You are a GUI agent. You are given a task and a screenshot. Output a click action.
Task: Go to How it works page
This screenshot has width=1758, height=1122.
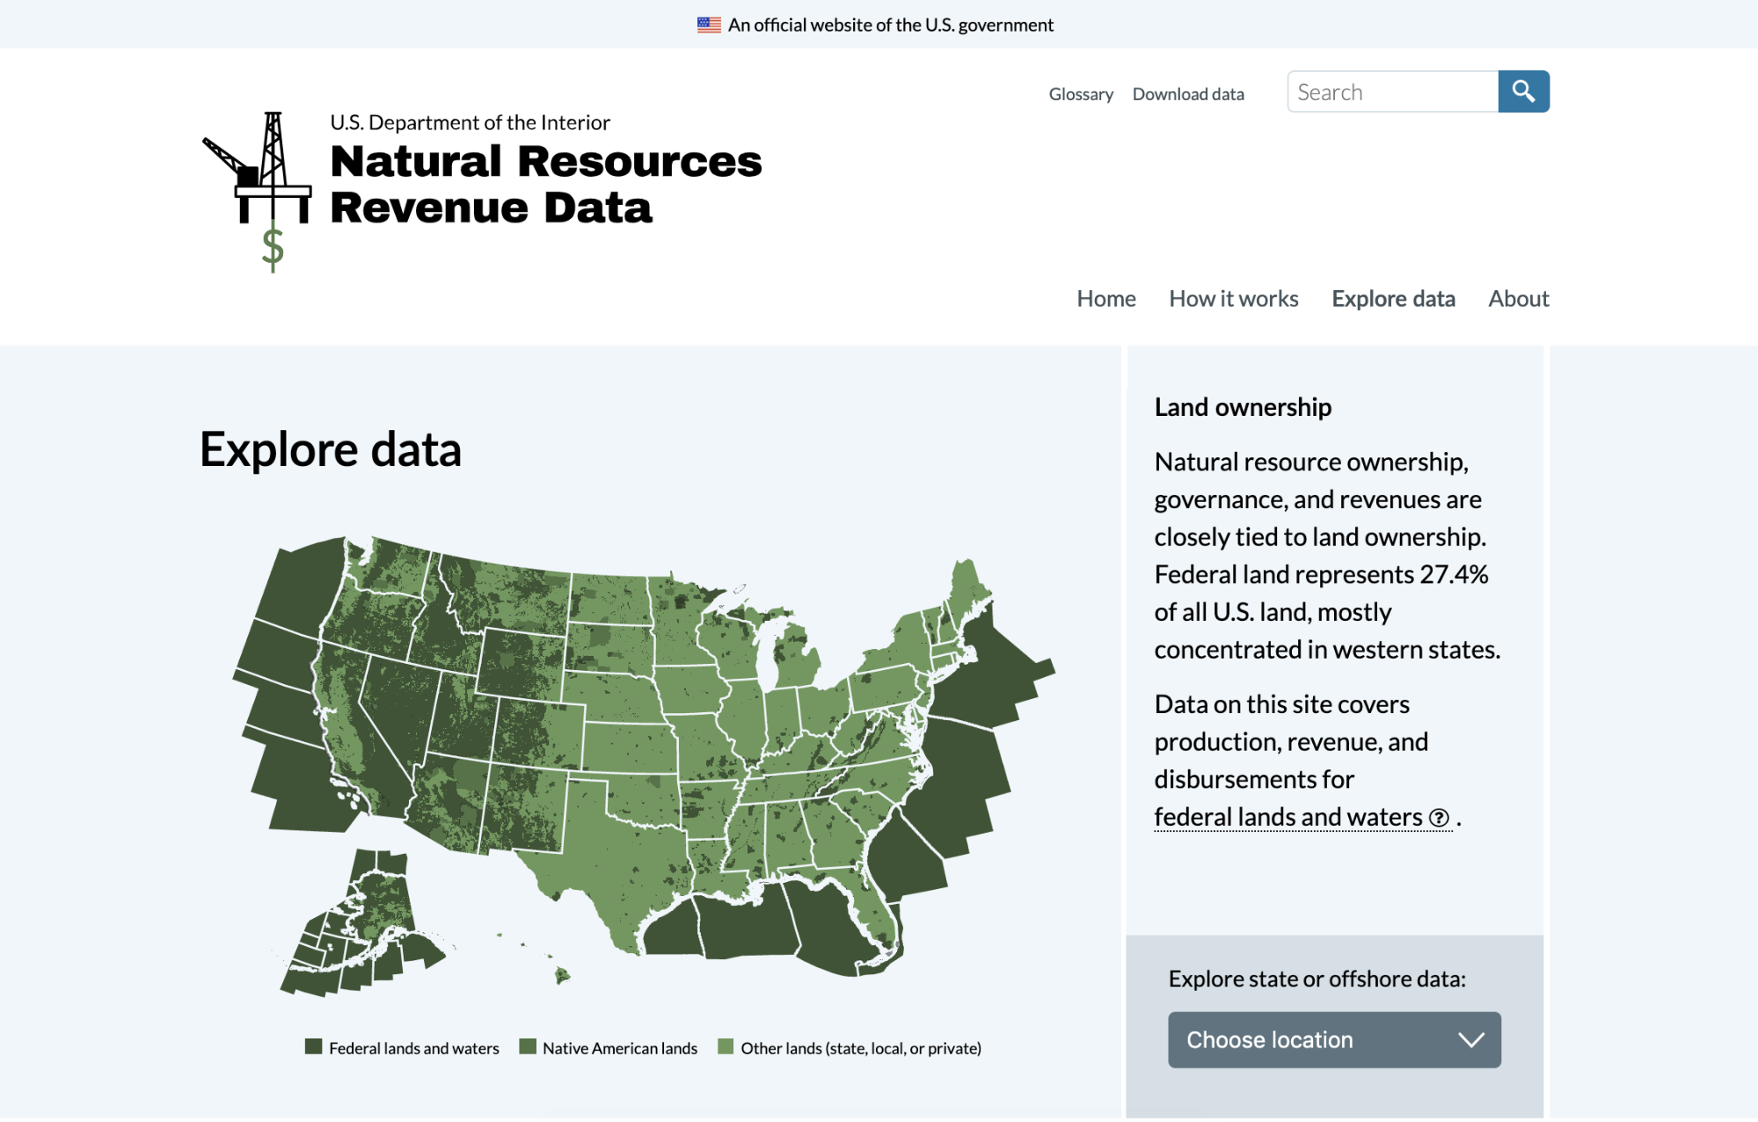[x=1233, y=299]
